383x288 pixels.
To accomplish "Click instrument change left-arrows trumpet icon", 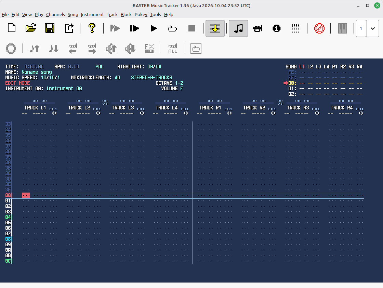I will (x=73, y=48).
